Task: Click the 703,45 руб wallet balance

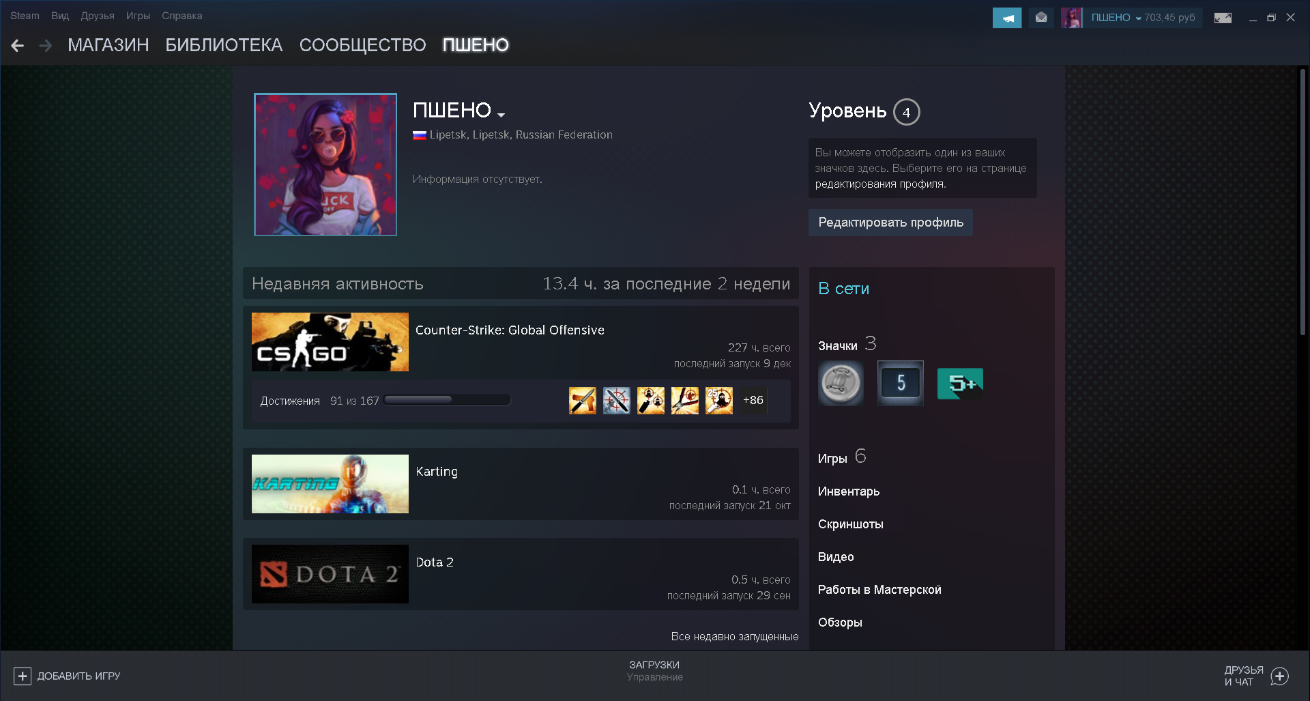Action: pos(1169,18)
